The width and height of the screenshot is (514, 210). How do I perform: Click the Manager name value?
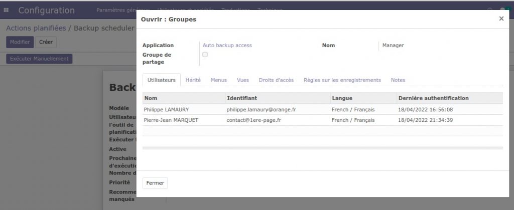pos(393,46)
